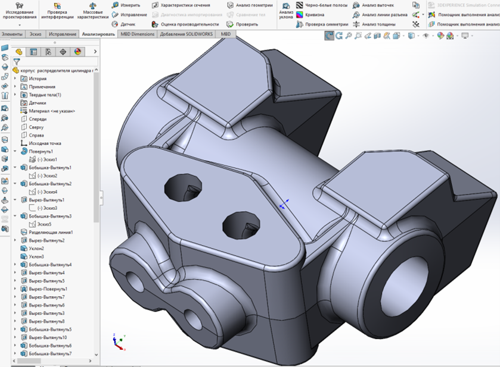Click the feature tree filter input field
The height and width of the screenshot is (367, 500).
click(x=57, y=61)
